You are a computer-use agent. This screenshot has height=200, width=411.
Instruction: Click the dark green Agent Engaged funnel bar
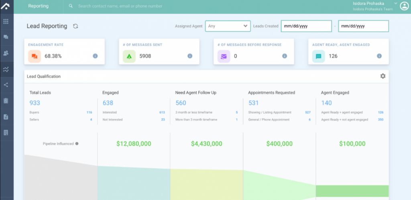tap(352, 191)
